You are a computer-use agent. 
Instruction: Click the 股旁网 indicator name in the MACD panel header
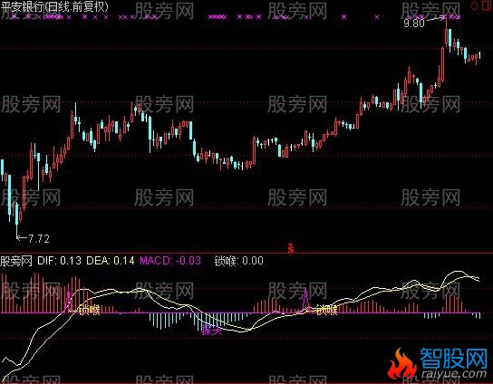coord(16,261)
